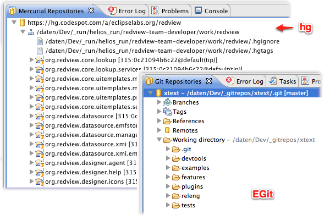The height and width of the screenshot is (220, 330).
Task: Expand org.redview.core.lookup.services project
Action: (31, 69)
